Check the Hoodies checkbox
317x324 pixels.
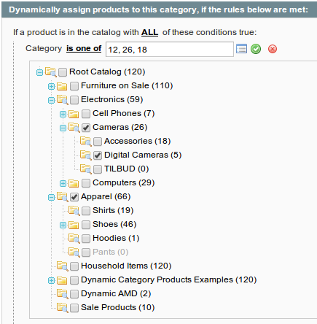point(86,239)
